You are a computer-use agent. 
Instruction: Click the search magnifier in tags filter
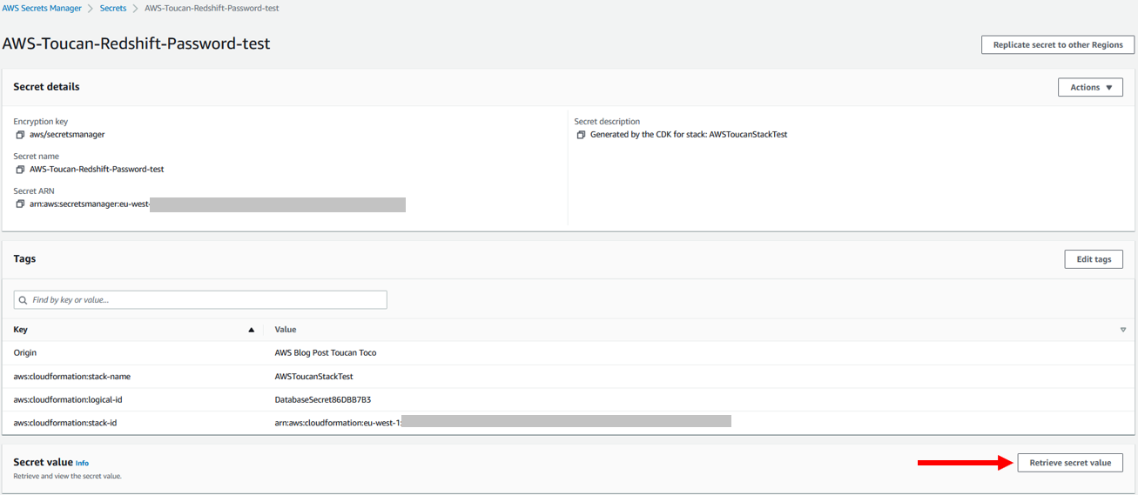coord(23,300)
